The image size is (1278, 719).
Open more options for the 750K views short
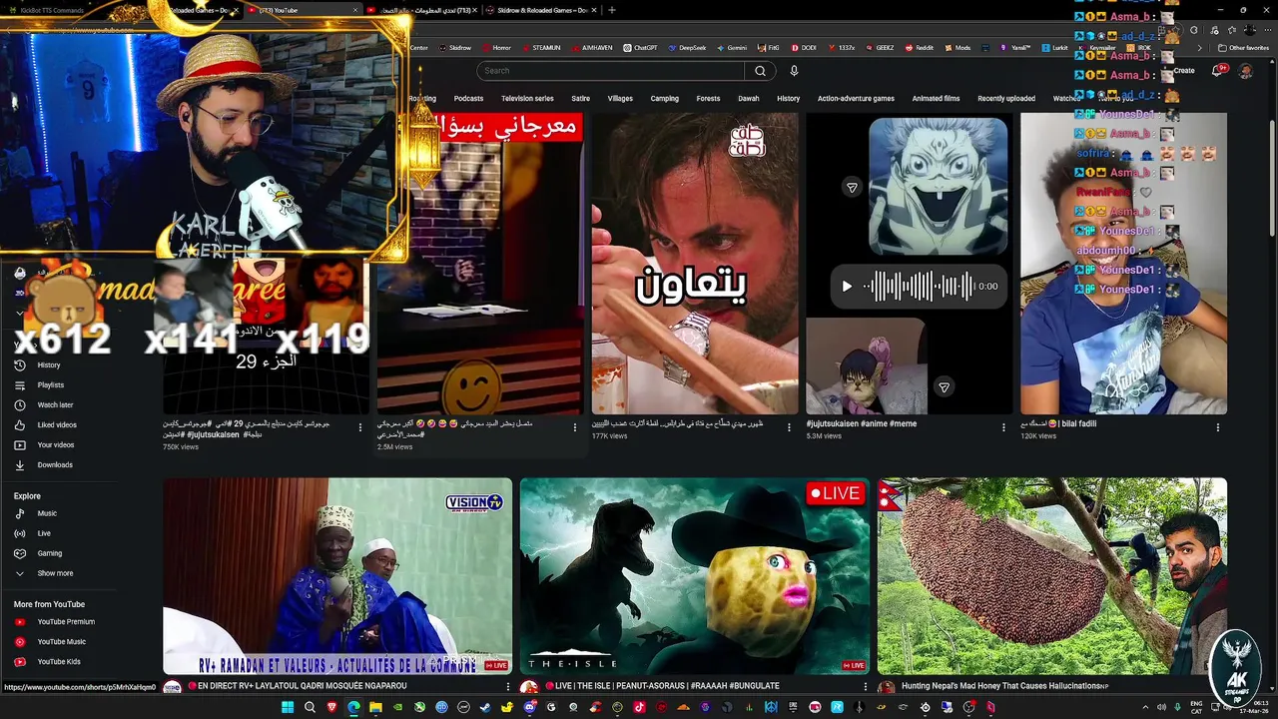tap(360, 427)
